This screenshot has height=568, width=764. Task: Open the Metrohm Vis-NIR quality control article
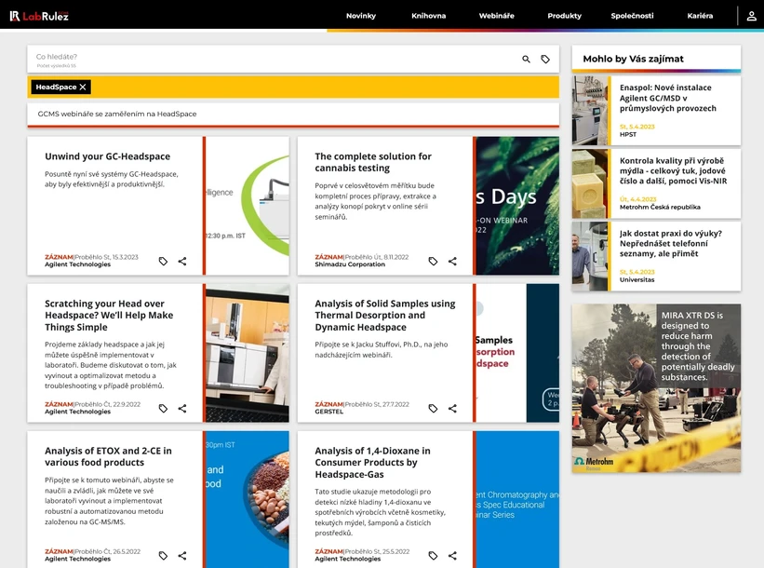coord(655,182)
